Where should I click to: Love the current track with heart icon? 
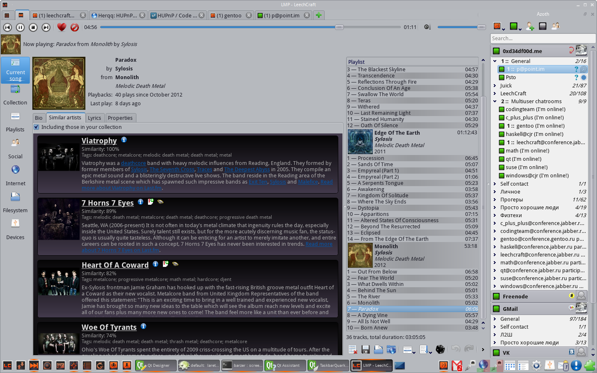(x=62, y=27)
